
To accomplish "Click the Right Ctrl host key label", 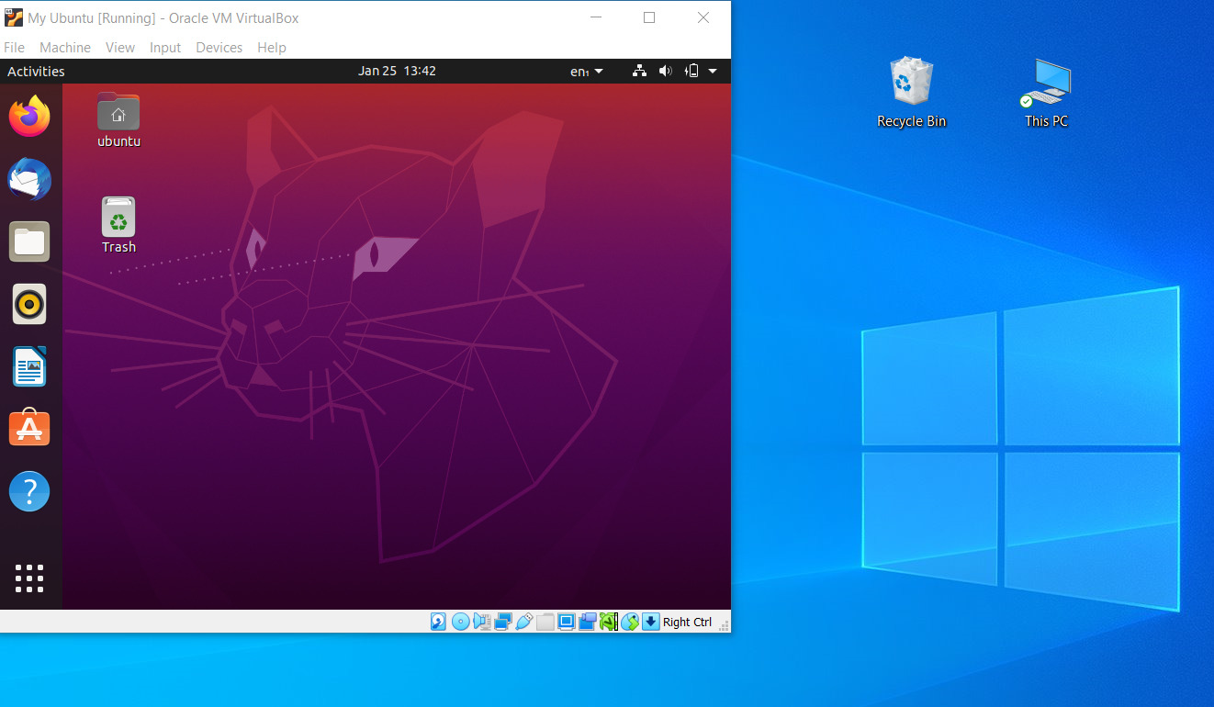I will pyautogui.click(x=687, y=622).
